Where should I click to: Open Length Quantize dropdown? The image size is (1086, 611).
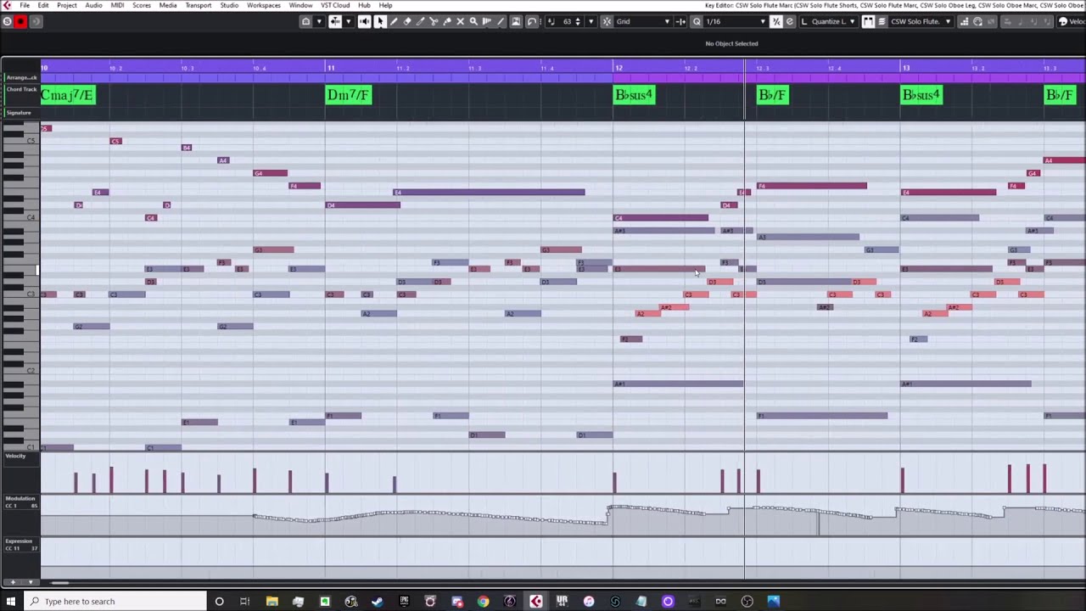tap(829, 21)
